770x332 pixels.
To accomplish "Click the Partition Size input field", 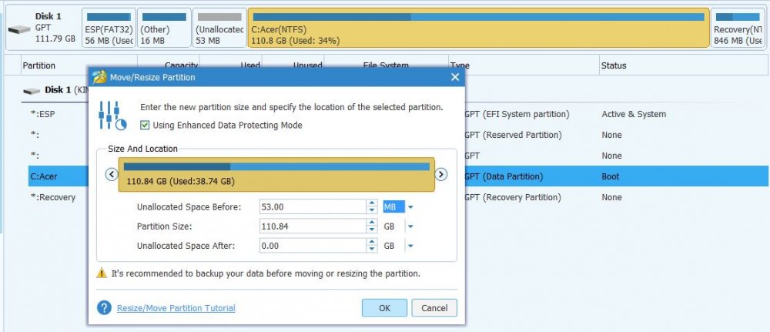I will 313,226.
